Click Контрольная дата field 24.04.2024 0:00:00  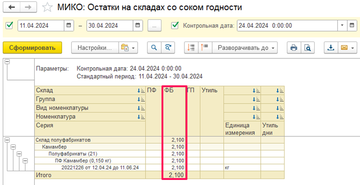tap(287, 25)
